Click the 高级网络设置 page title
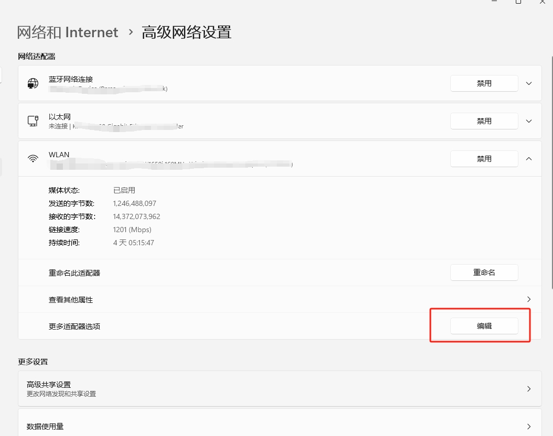The height and width of the screenshot is (436, 553). [187, 32]
